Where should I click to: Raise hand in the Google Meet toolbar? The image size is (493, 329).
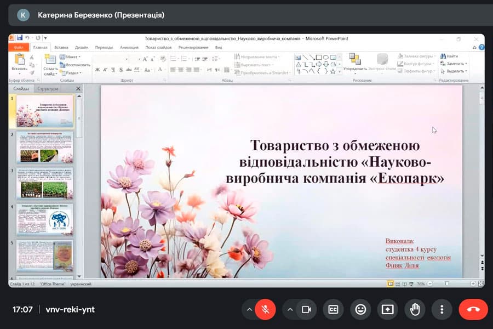coord(415,309)
